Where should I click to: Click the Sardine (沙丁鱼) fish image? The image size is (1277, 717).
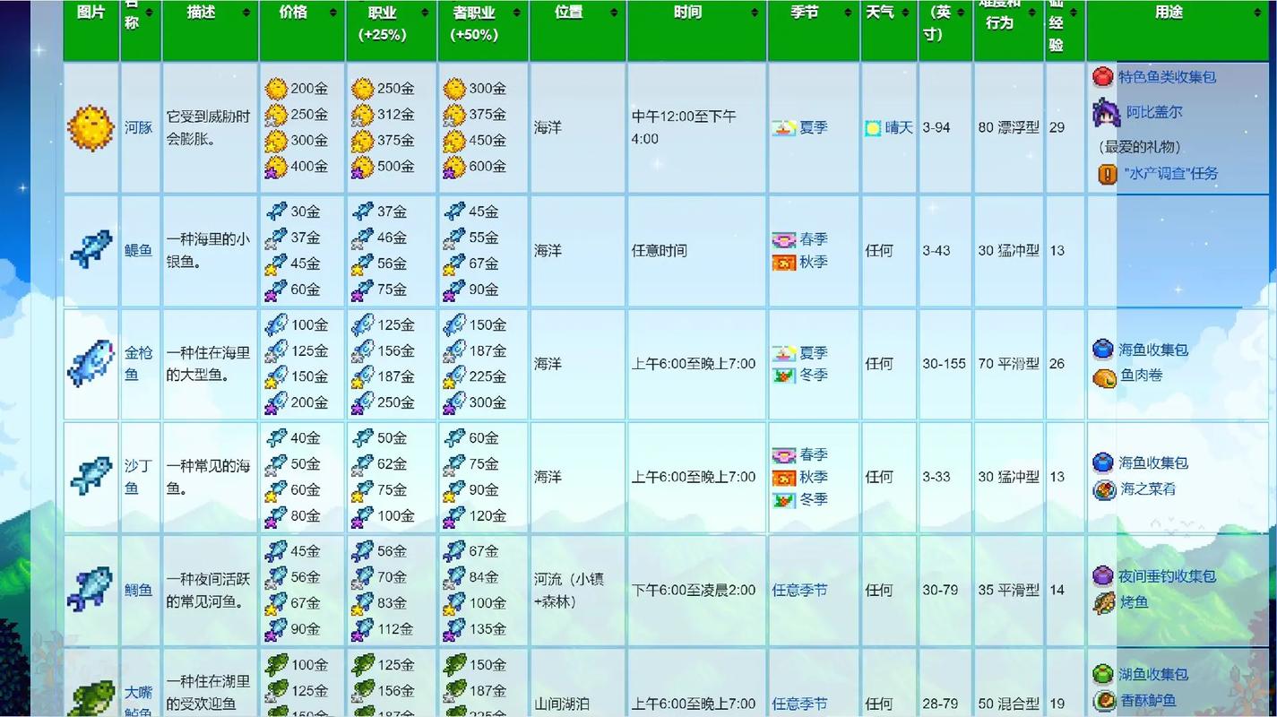coord(91,477)
